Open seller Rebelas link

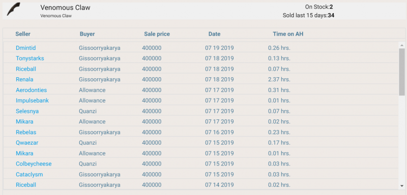26,133
